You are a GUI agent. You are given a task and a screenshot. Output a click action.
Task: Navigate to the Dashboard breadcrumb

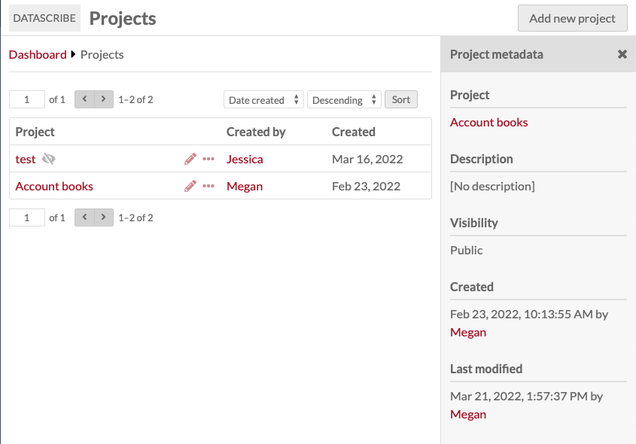(x=38, y=54)
